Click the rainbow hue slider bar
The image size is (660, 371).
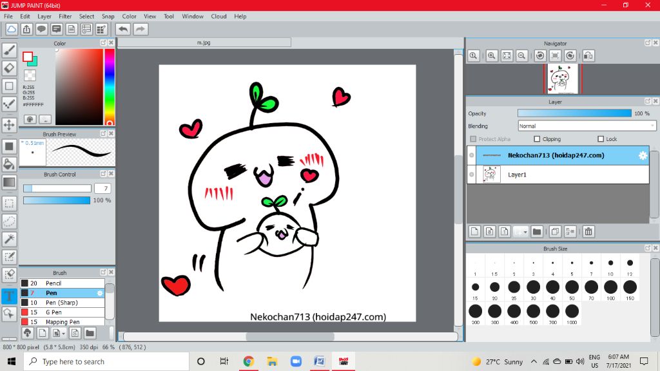point(110,87)
